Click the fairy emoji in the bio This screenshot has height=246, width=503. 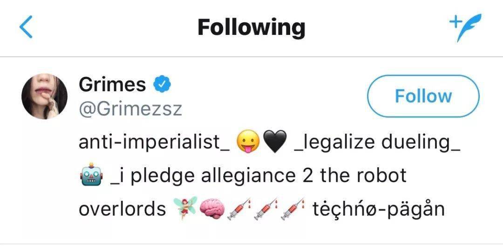coord(184,209)
